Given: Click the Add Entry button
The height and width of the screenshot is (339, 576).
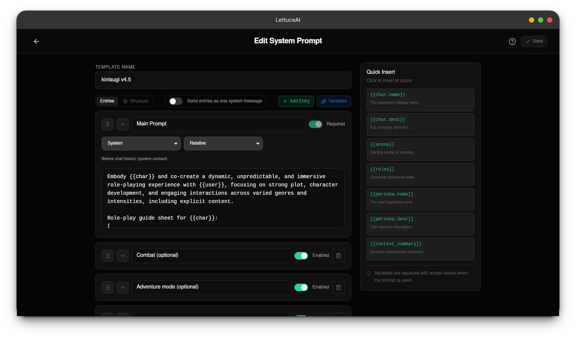Looking at the screenshot, I should tap(296, 101).
